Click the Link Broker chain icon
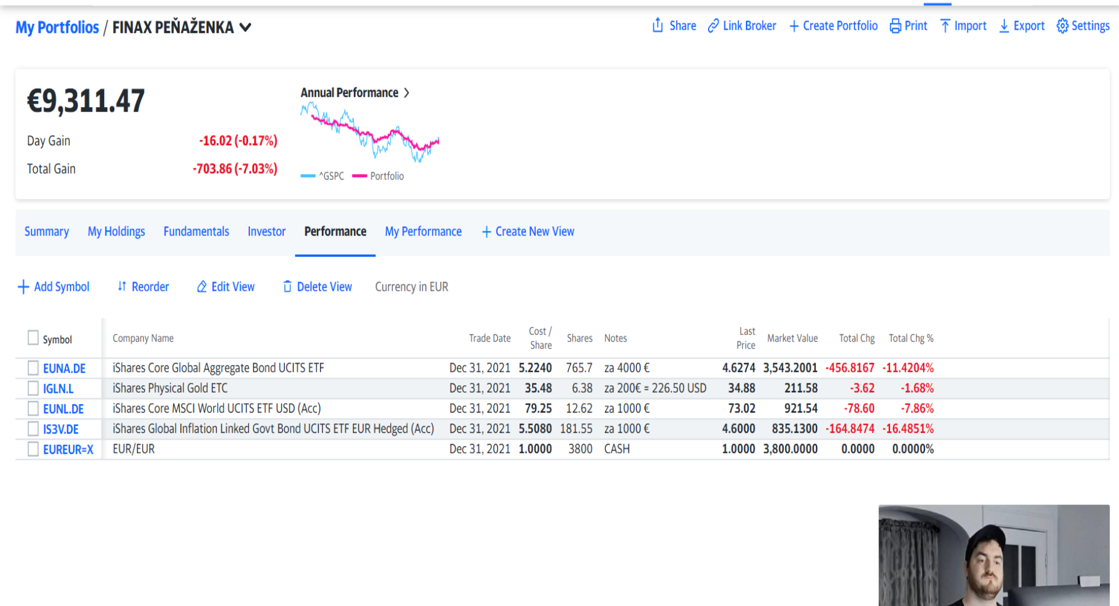Image resolution: width=1119 pixels, height=606 pixels. [713, 26]
